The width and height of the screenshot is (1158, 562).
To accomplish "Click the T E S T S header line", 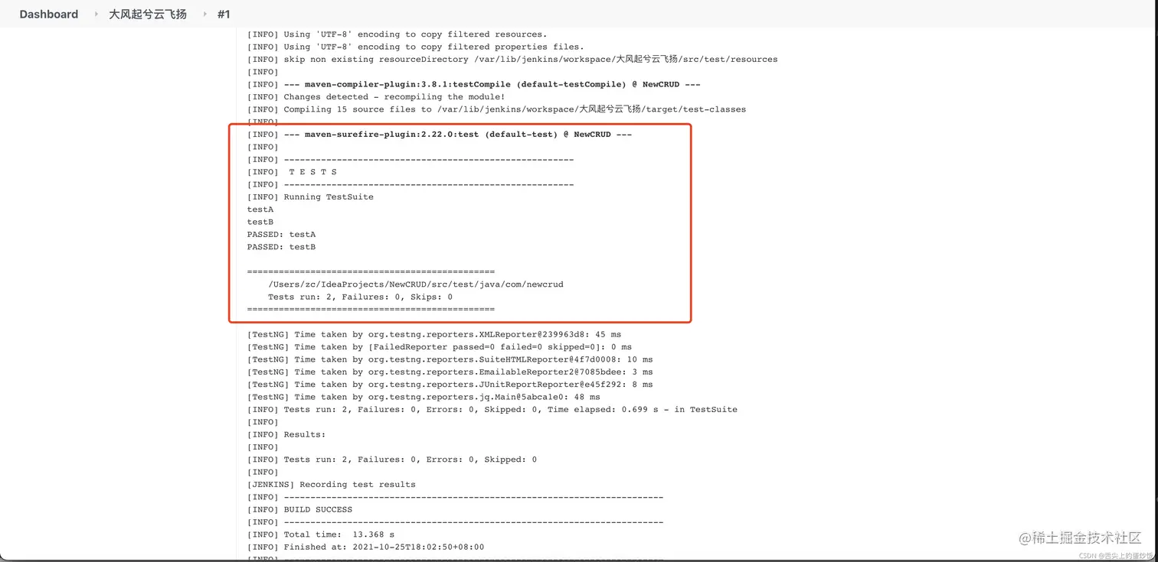I will tap(292, 172).
